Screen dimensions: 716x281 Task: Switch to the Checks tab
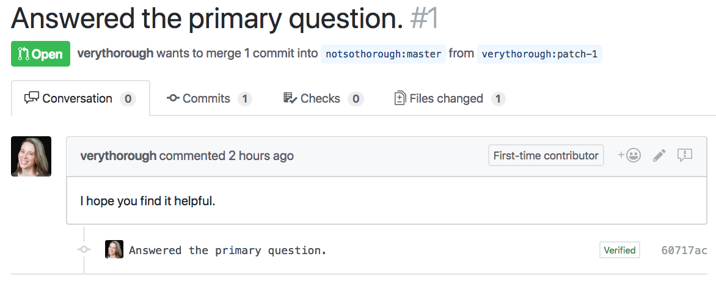point(323,98)
